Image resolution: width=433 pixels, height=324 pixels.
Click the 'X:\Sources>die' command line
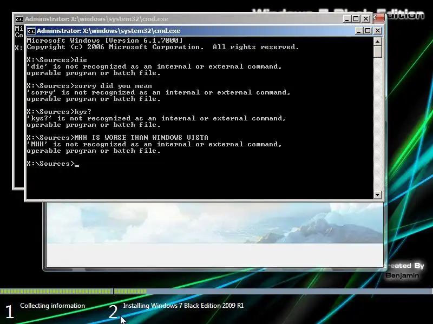click(x=57, y=60)
